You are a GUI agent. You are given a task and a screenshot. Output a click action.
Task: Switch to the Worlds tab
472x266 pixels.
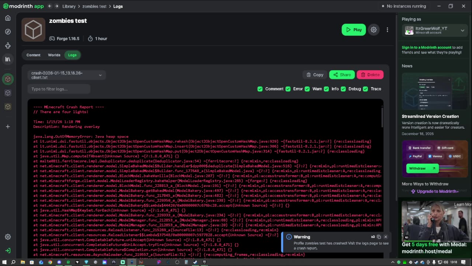pyautogui.click(x=54, y=55)
